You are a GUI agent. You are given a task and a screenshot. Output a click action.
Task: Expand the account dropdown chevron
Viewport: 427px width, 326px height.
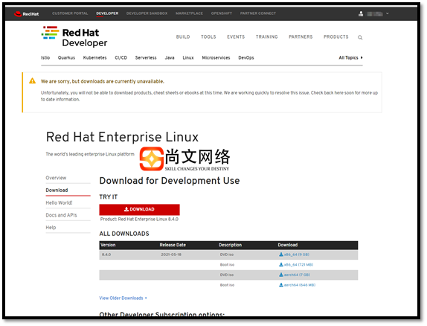(388, 13)
